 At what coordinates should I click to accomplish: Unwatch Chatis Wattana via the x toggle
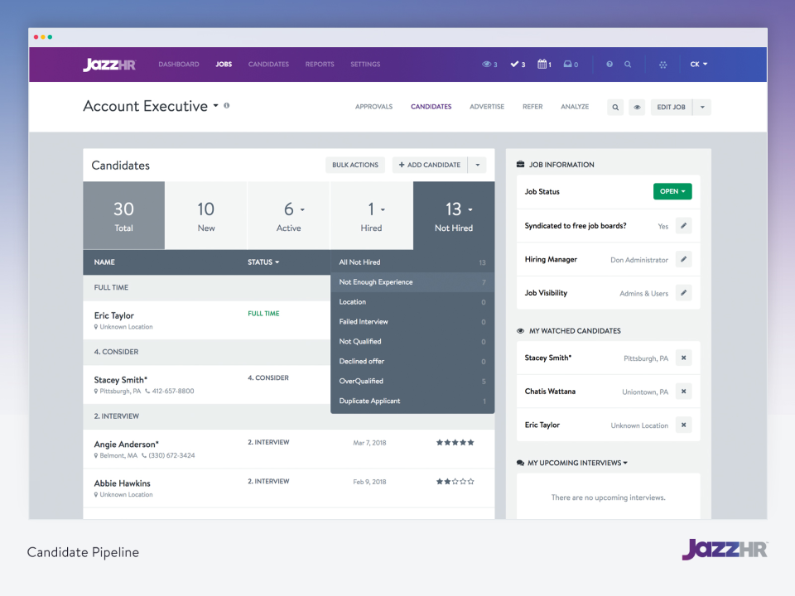682,391
